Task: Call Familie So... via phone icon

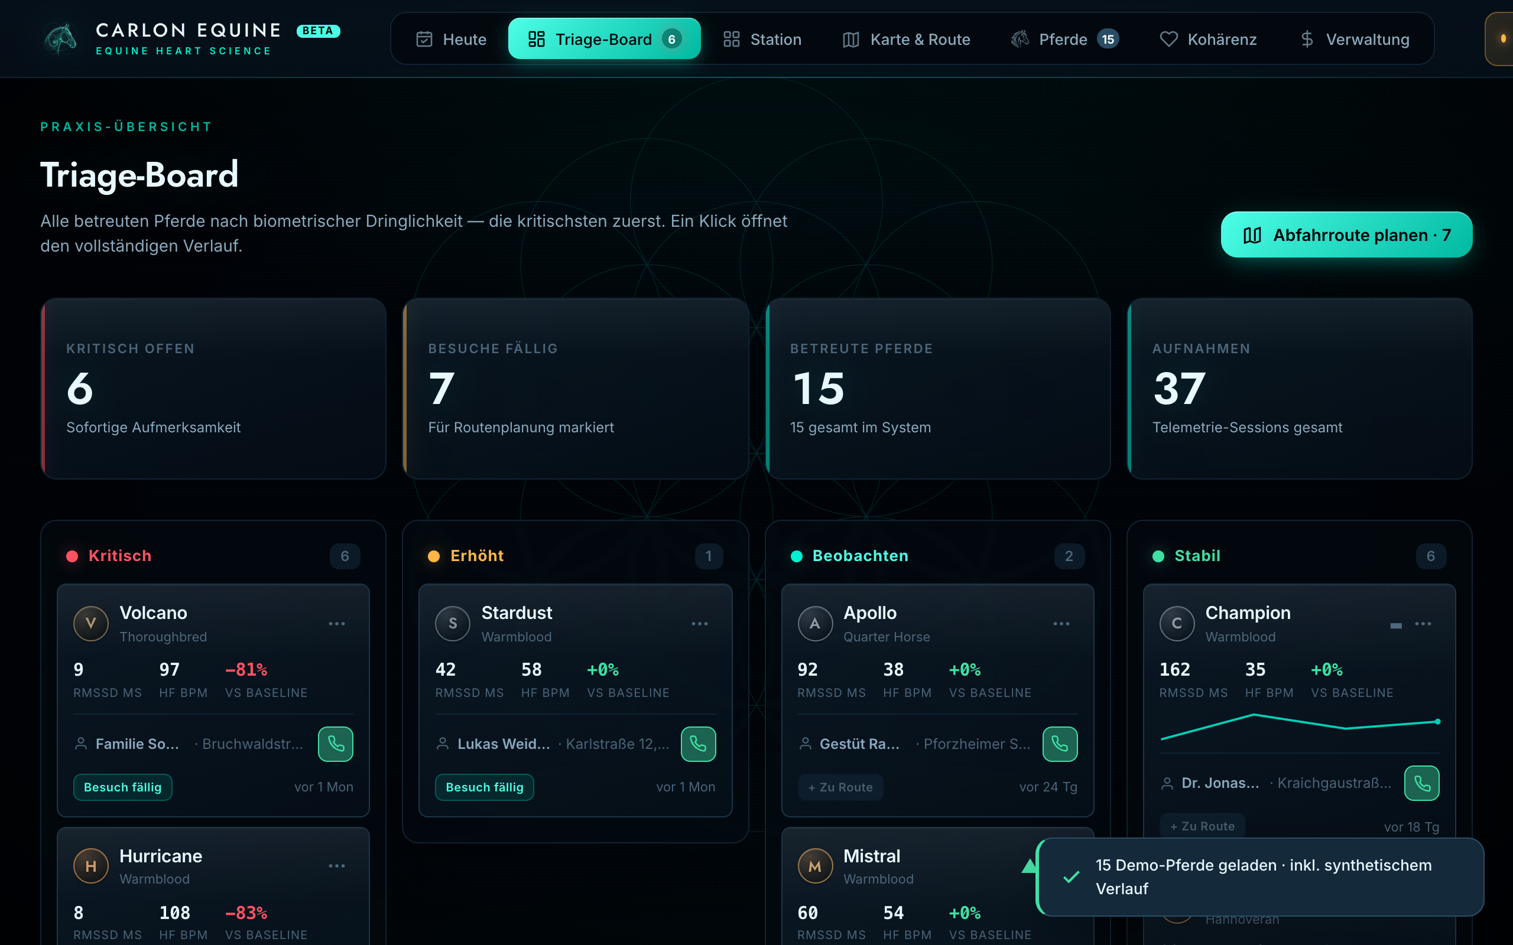Action: 336,744
